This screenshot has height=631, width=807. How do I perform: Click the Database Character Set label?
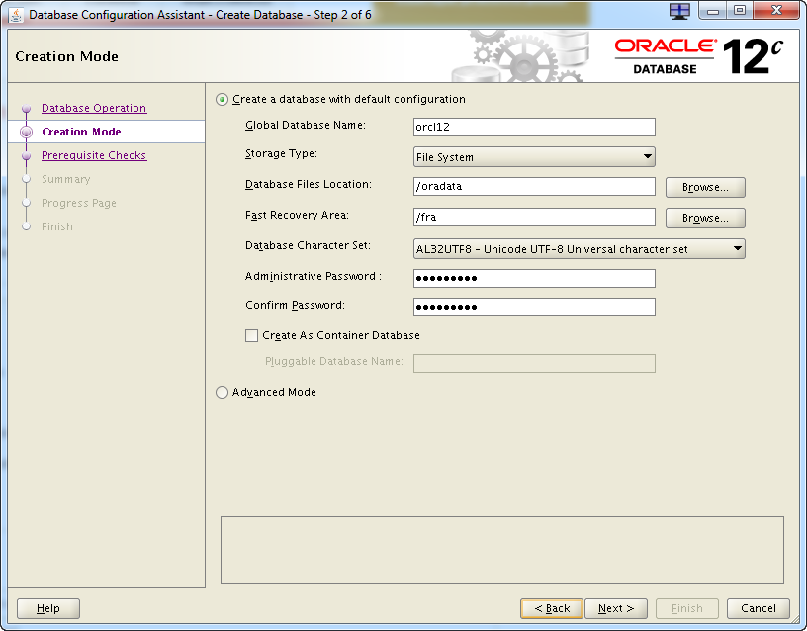[x=308, y=246]
